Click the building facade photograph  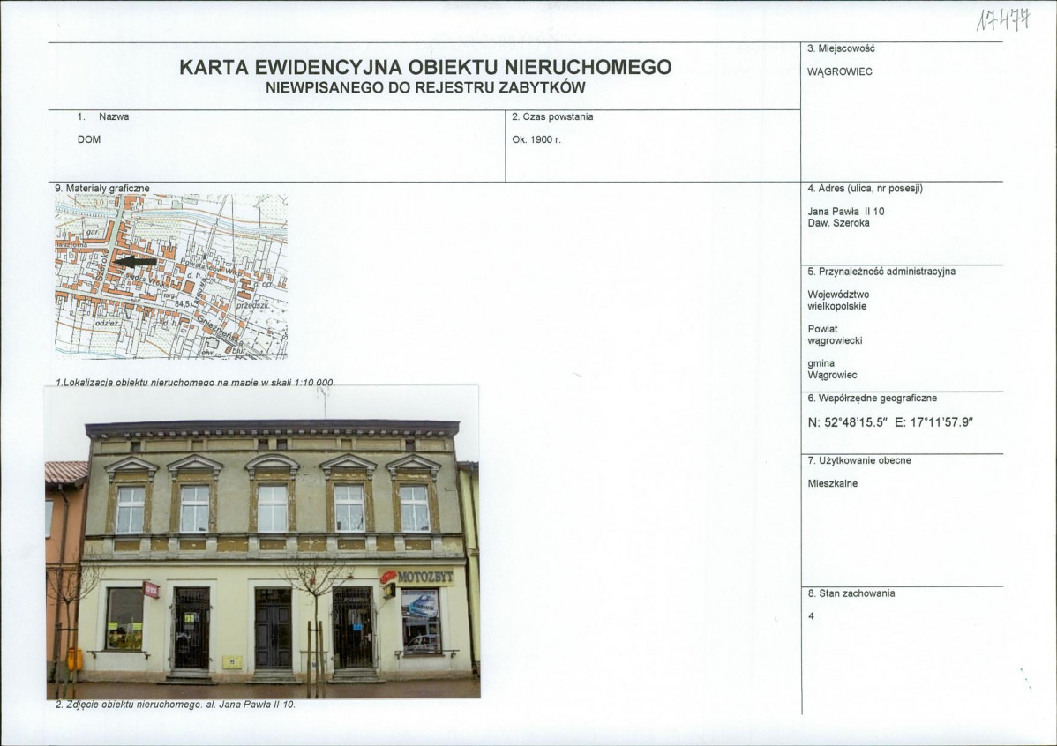(x=262, y=541)
